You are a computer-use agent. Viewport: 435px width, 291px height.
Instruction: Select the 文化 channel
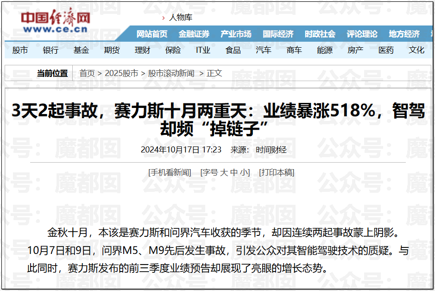tap(416, 50)
